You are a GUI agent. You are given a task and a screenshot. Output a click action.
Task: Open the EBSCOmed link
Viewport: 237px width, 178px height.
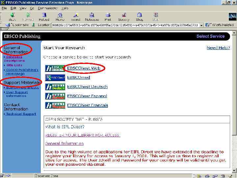pyautogui.click(x=79, y=77)
